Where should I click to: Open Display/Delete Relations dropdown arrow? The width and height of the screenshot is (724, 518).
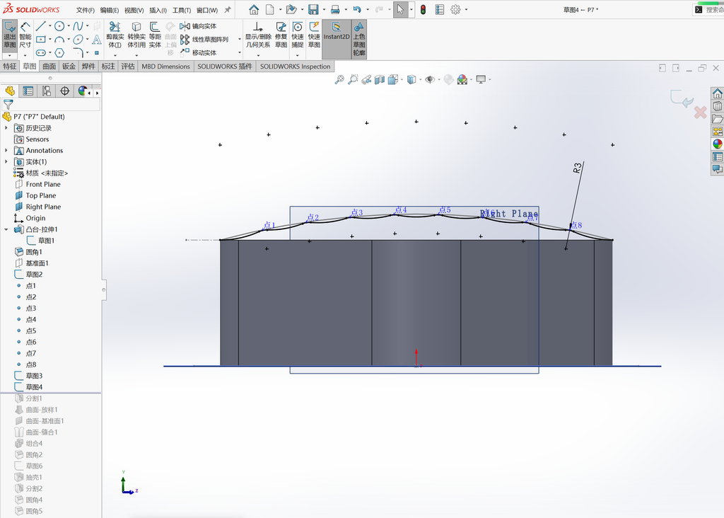point(257,55)
